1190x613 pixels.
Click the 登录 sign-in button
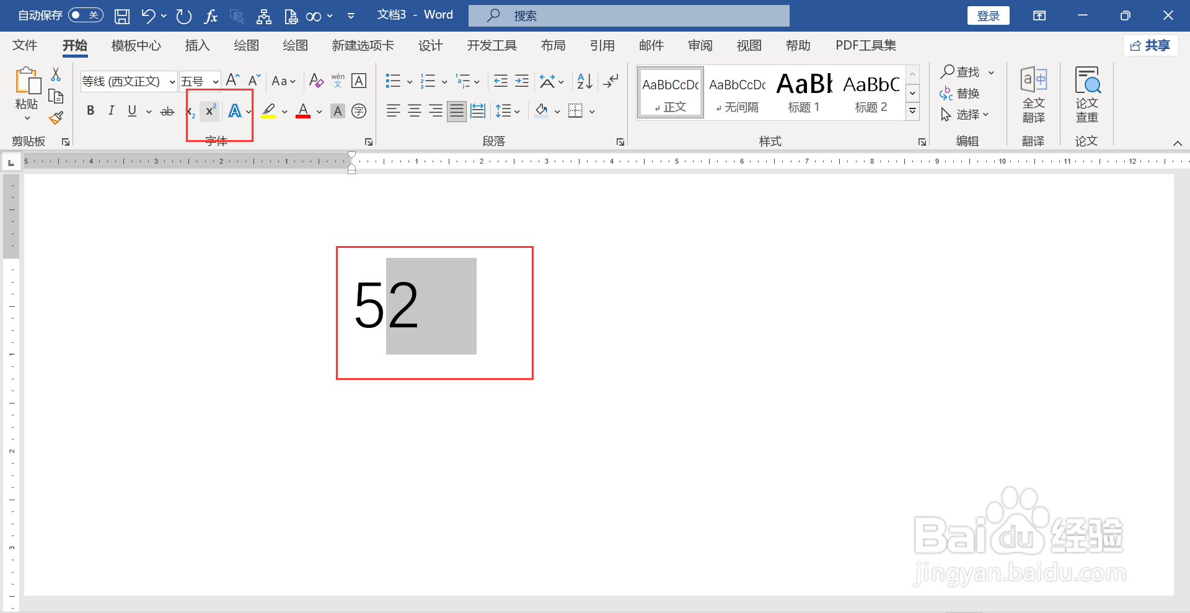[988, 15]
